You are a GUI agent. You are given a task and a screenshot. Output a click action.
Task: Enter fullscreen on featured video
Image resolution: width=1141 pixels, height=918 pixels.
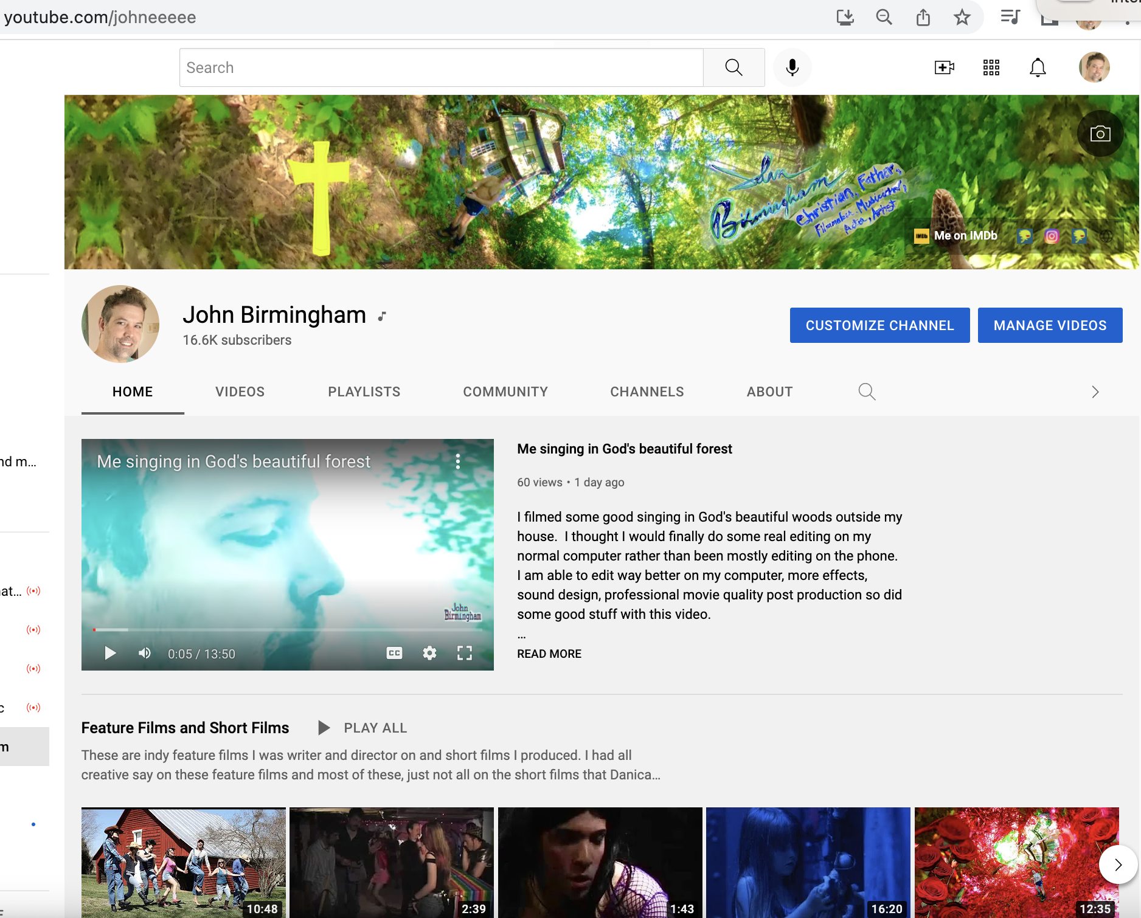point(465,654)
